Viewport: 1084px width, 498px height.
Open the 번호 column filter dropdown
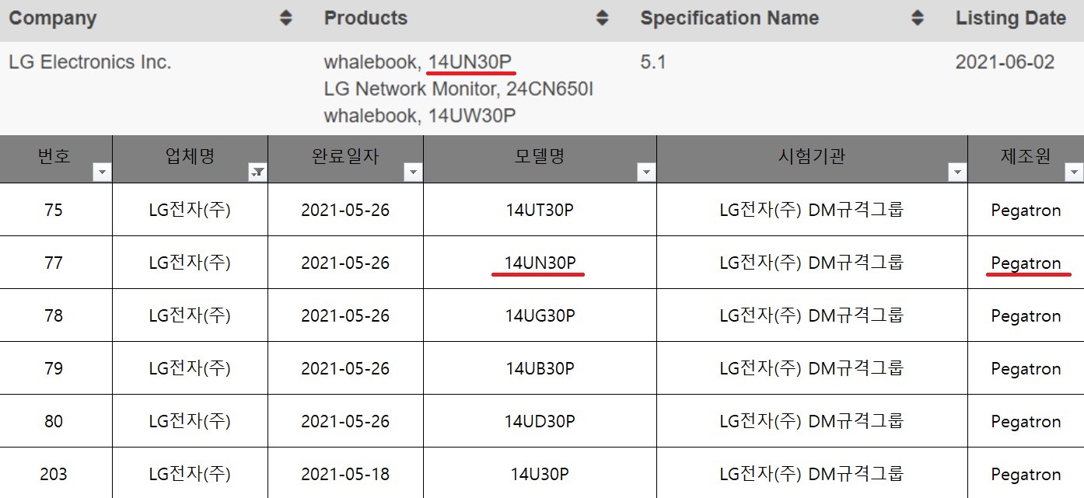(102, 172)
